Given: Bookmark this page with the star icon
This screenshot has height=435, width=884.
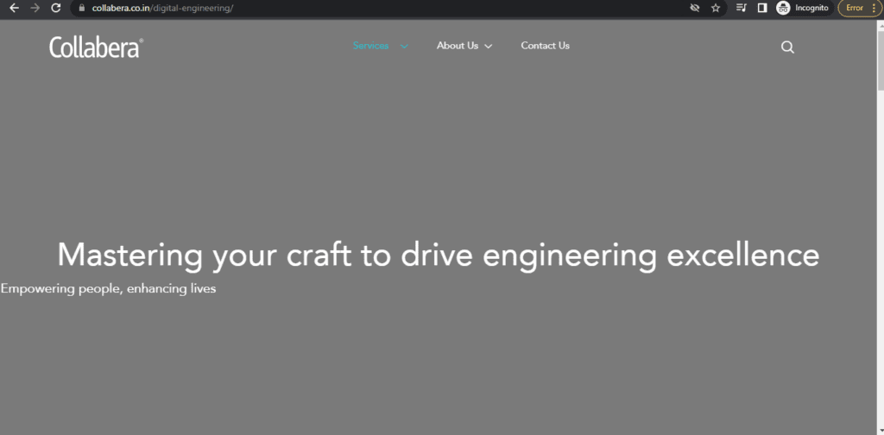Looking at the screenshot, I should [x=716, y=8].
